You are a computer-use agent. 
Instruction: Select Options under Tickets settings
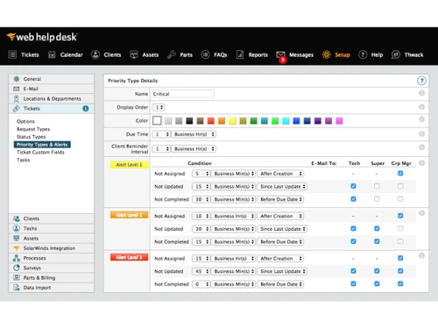point(25,121)
